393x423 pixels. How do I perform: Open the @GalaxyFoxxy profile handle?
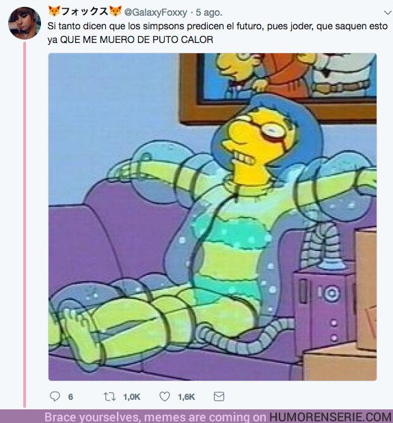[155, 12]
